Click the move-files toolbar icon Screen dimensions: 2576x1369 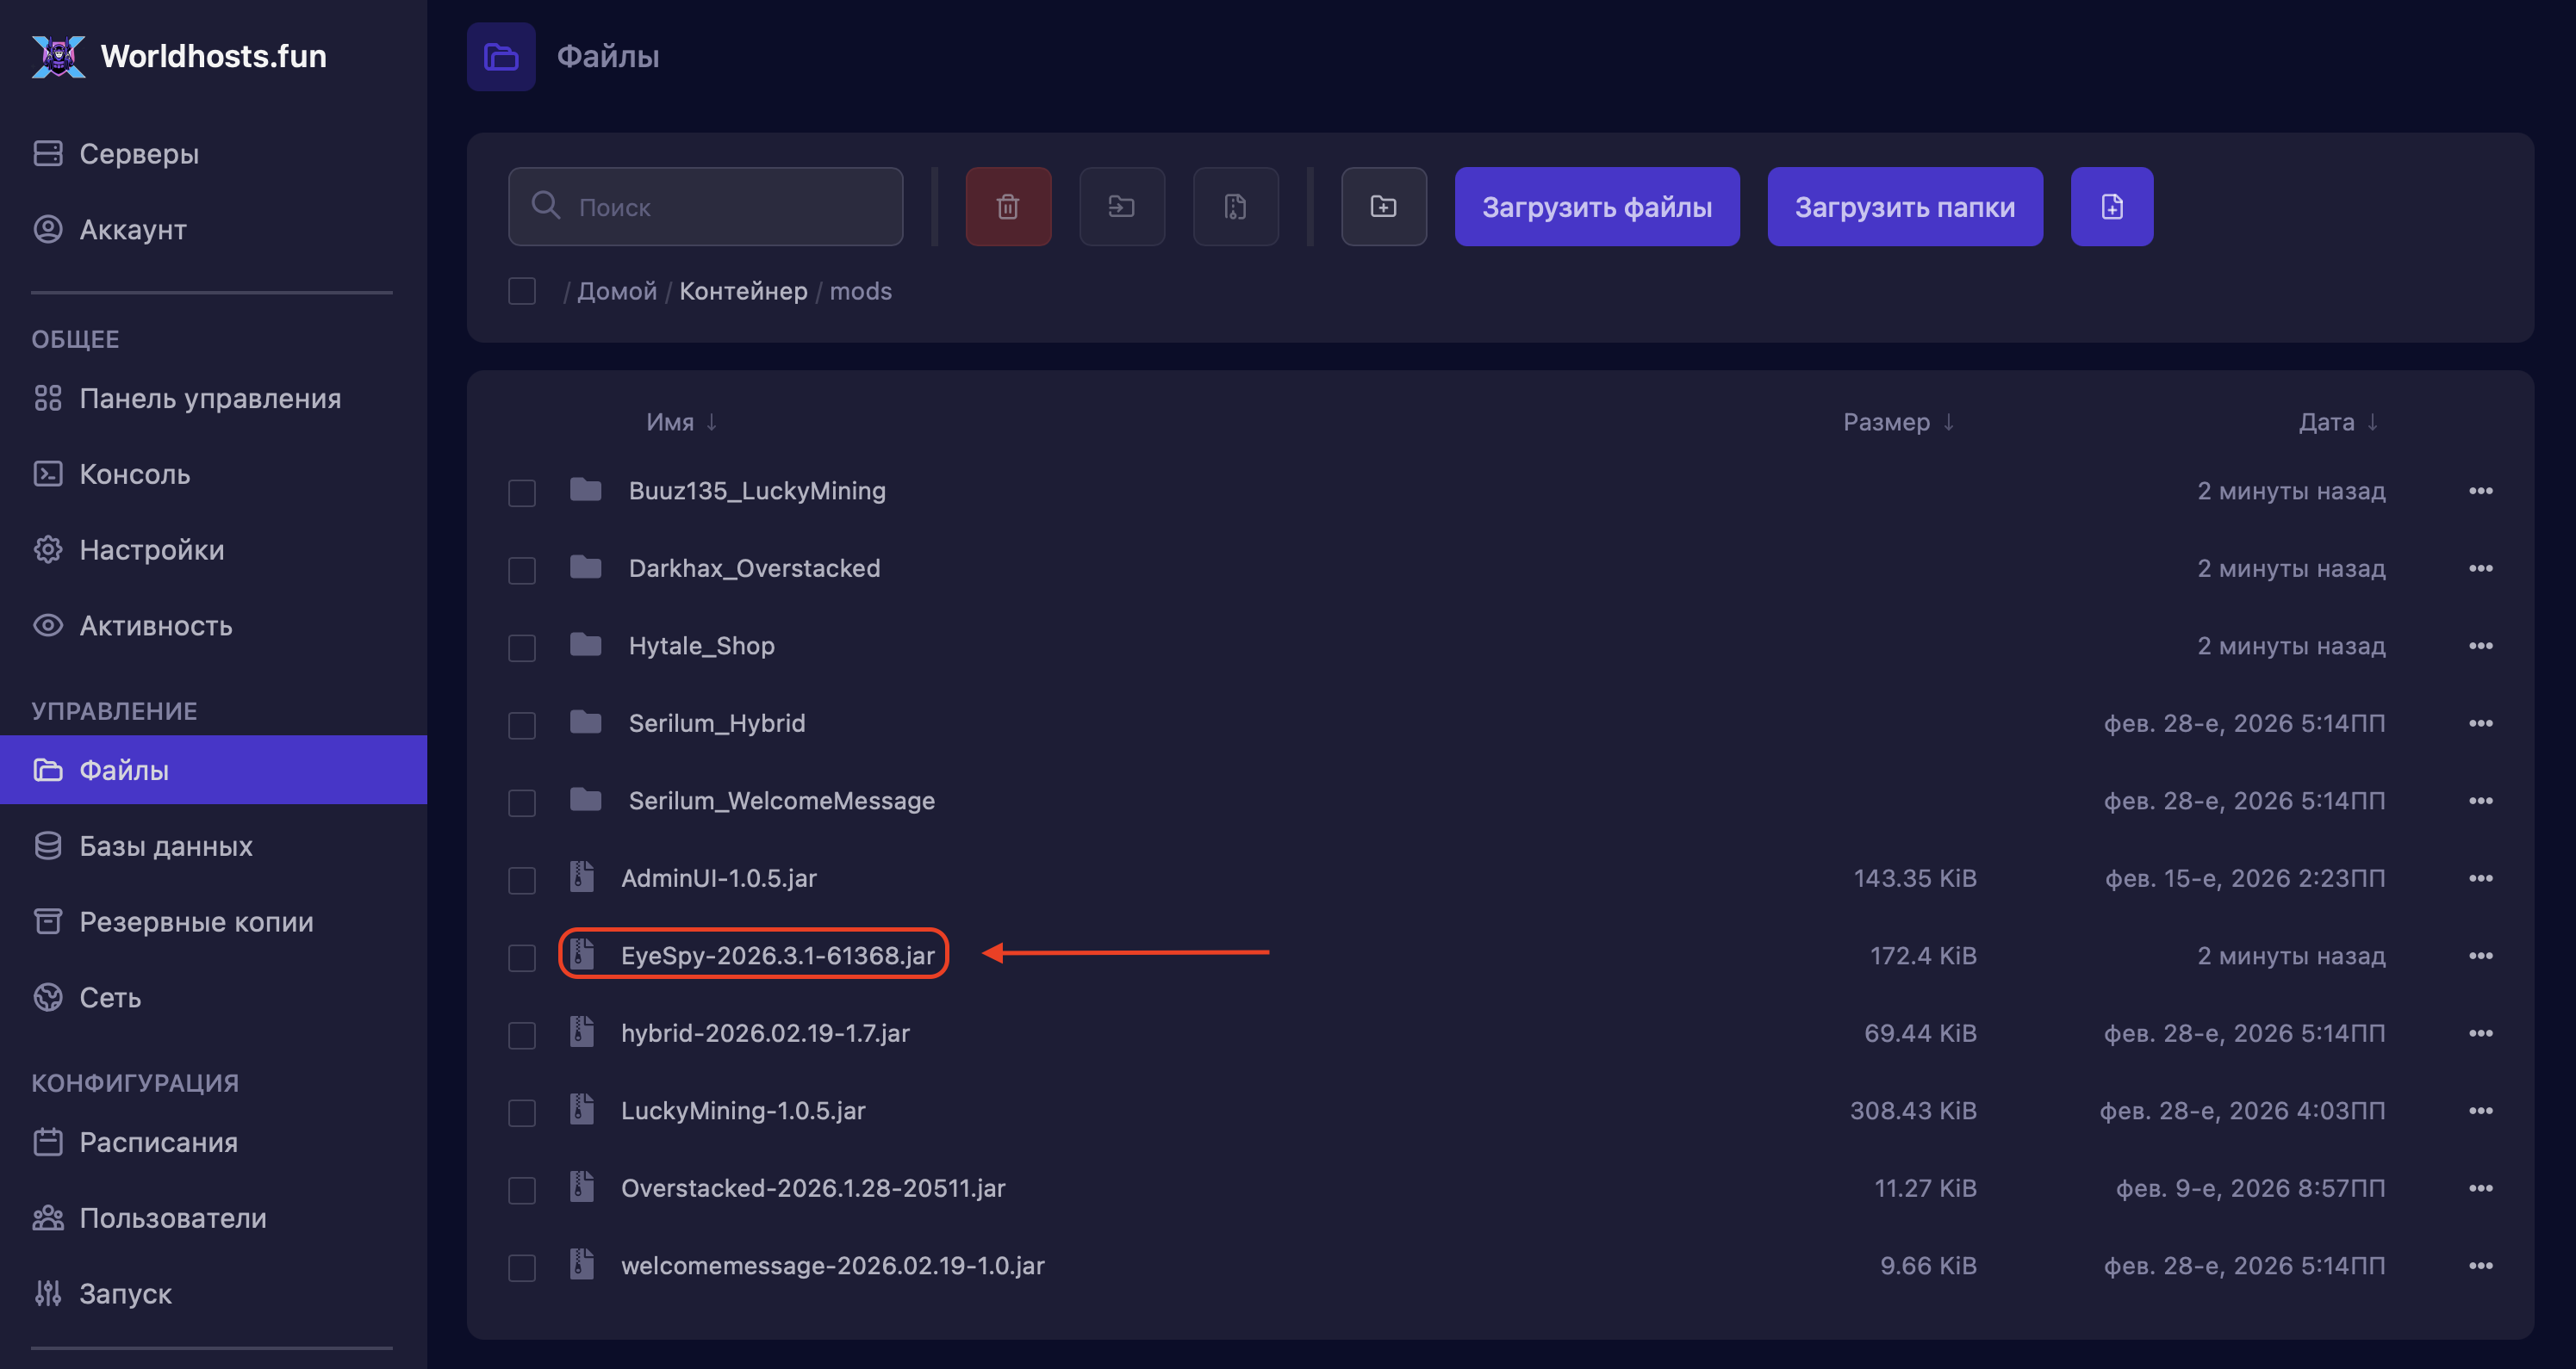(1122, 207)
